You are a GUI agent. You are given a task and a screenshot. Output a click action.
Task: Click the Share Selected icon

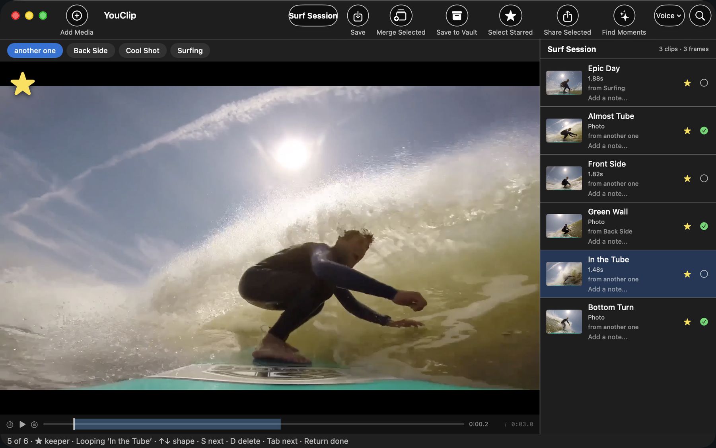567,16
